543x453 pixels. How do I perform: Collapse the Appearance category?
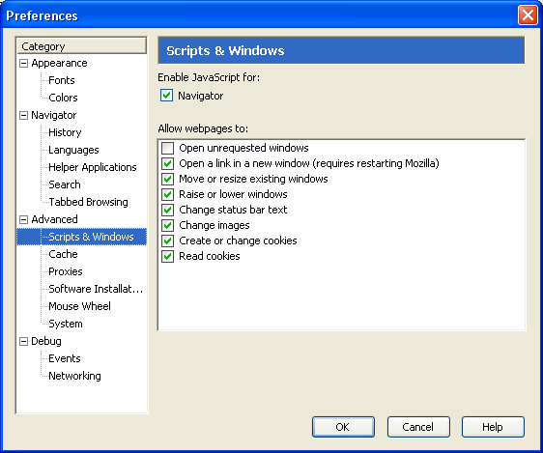tap(23, 64)
